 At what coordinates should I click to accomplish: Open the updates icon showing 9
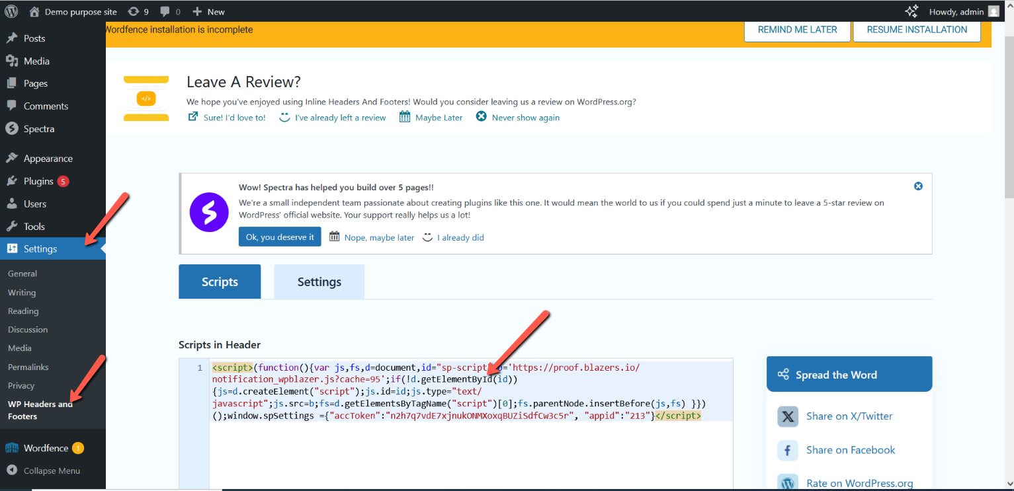pyautogui.click(x=133, y=11)
